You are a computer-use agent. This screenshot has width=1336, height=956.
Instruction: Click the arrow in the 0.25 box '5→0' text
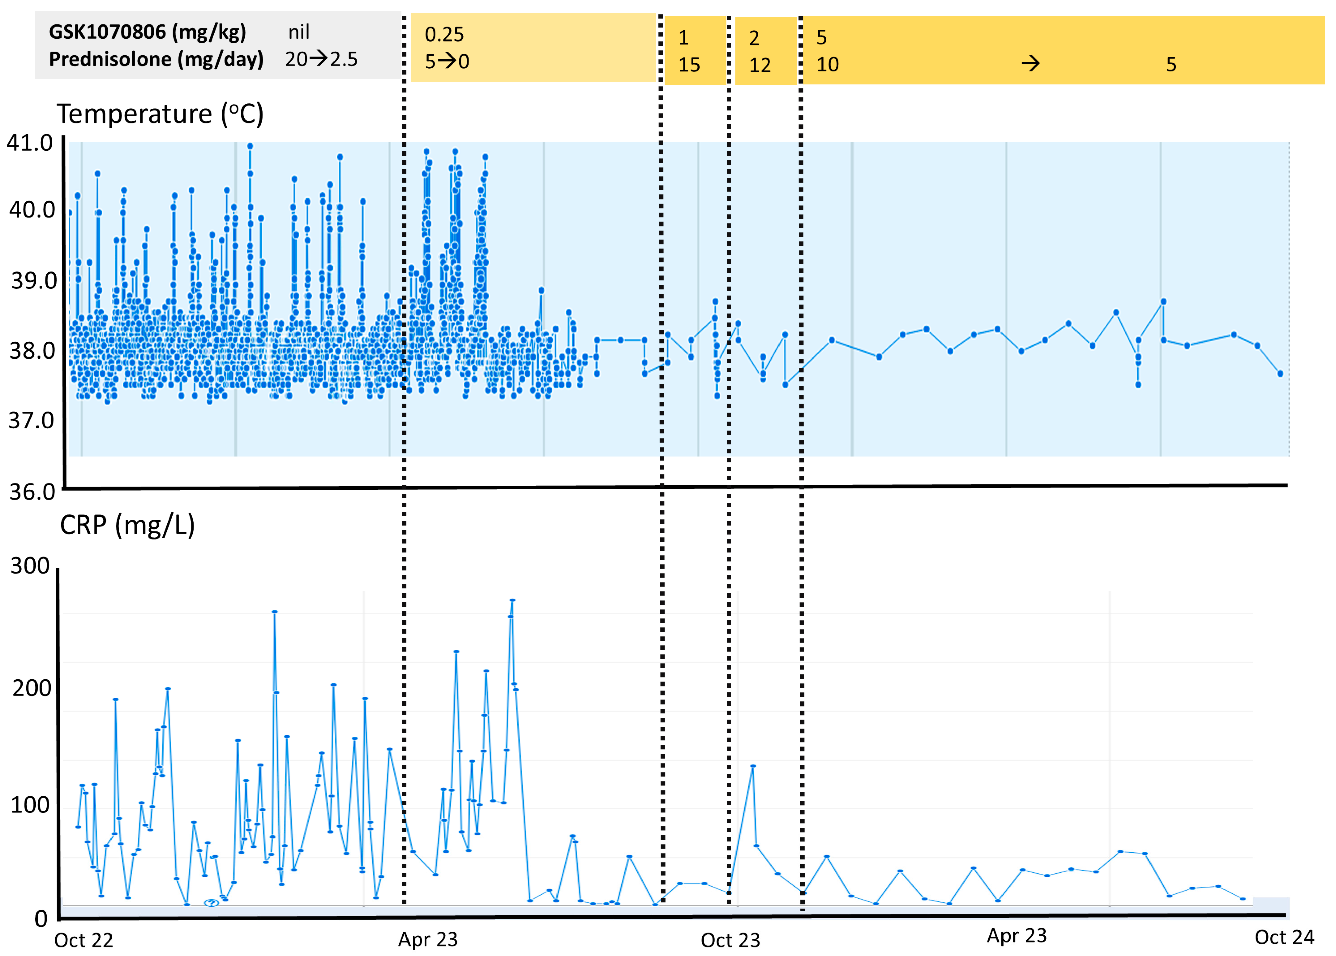(x=447, y=61)
